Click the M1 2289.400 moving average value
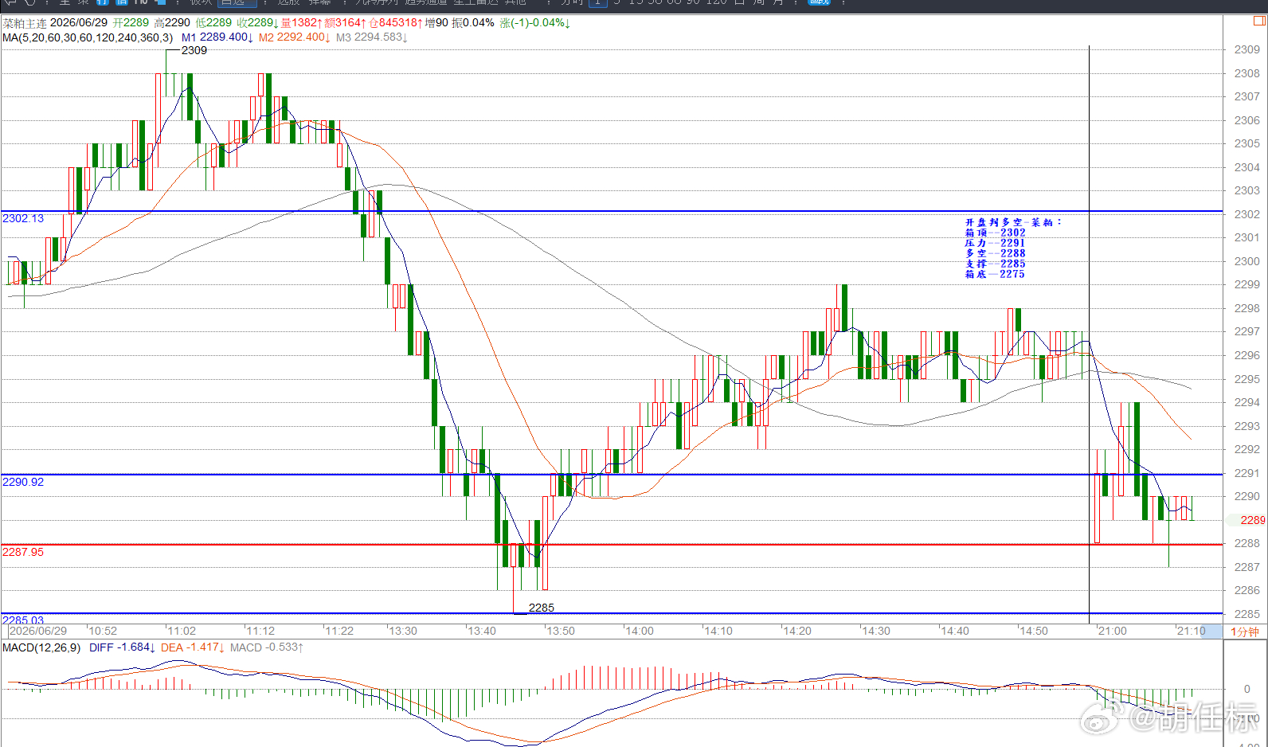The image size is (1268, 747). click(217, 37)
